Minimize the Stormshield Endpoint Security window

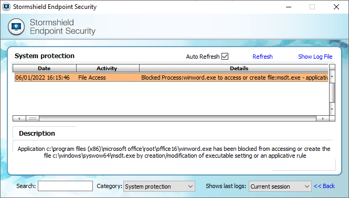289,7
